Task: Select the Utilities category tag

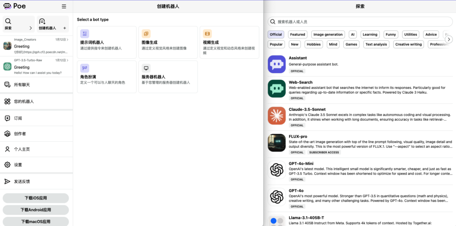Action: click(x=410, y=35)
